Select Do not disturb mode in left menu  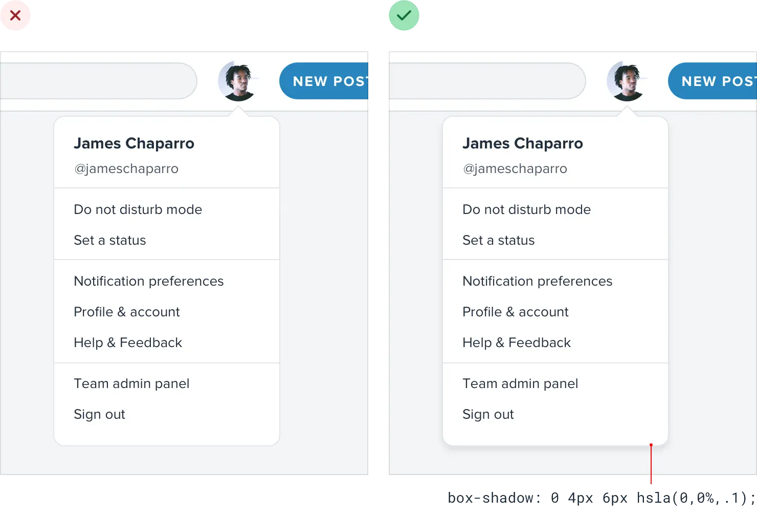[x=138, y=209]
